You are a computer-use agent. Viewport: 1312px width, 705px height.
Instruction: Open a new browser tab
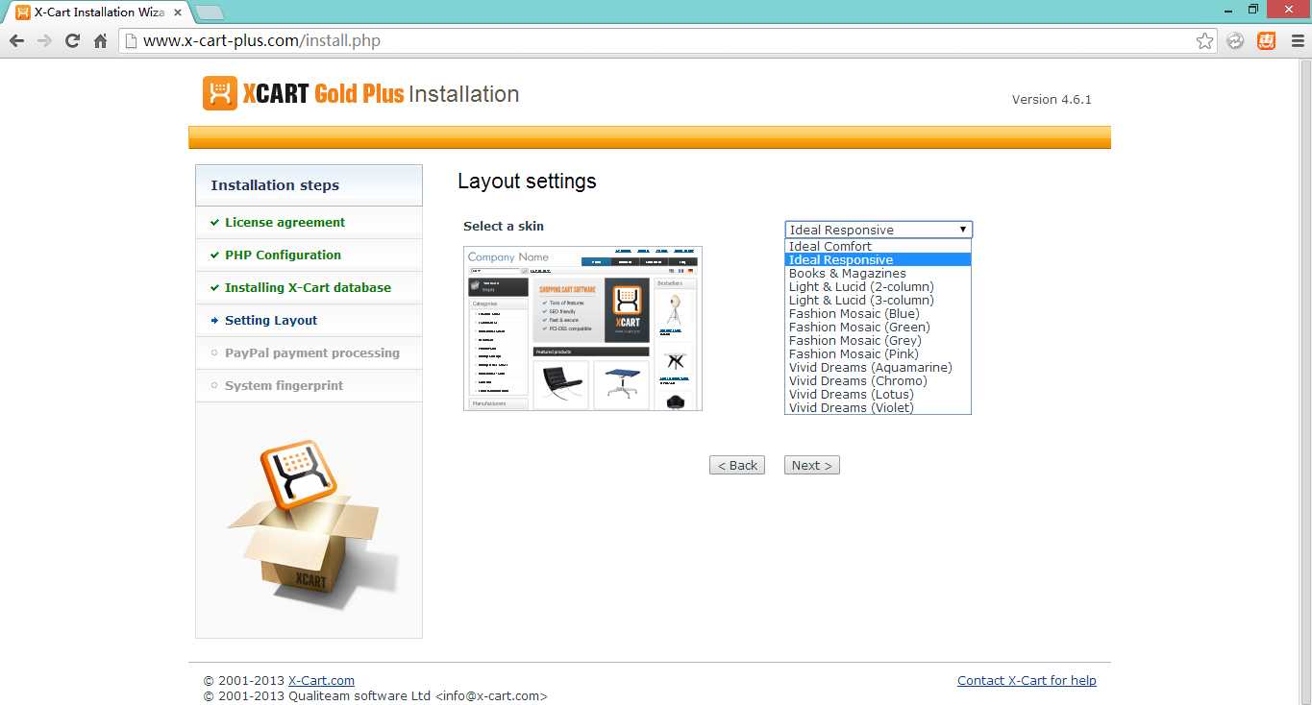(x=209, y=12)
